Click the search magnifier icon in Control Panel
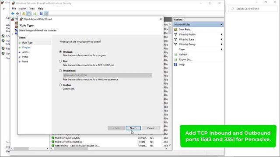Viewport: 280px width, 157px height. (232, 9)
